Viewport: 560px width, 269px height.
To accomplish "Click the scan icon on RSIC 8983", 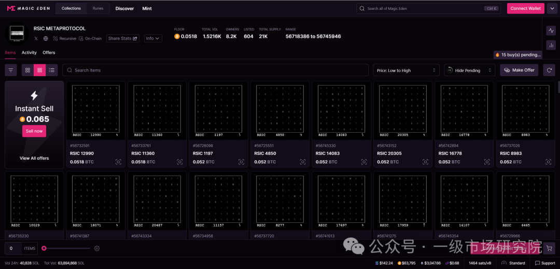I will tap(549, 162).
